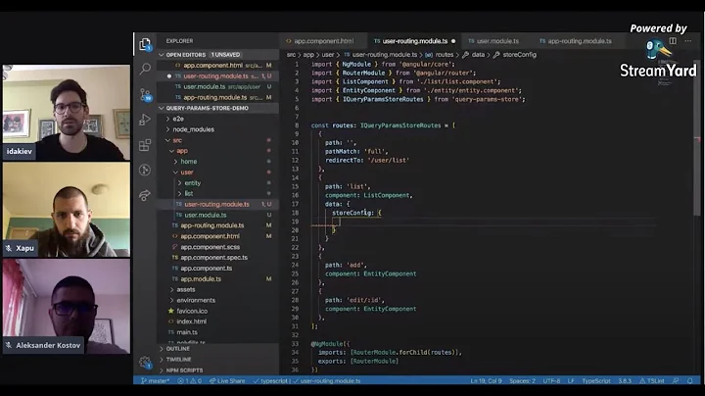Image resolution: width=705 pixels, height=396 pixels.
Task: Collapse the QUERY-PARAMS-STORE-DEMO section
Action: (x=218, y=108)
